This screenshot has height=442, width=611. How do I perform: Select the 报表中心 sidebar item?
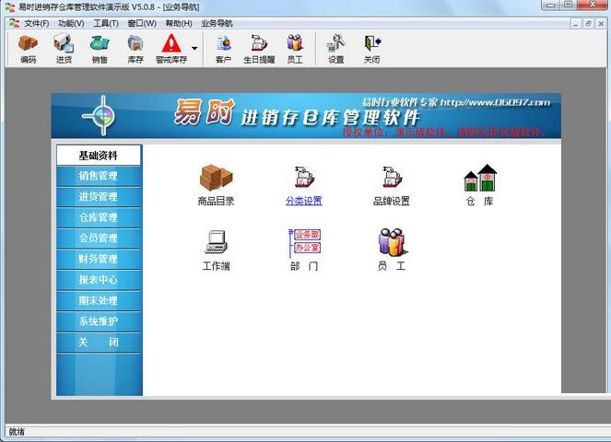[99, 280]
